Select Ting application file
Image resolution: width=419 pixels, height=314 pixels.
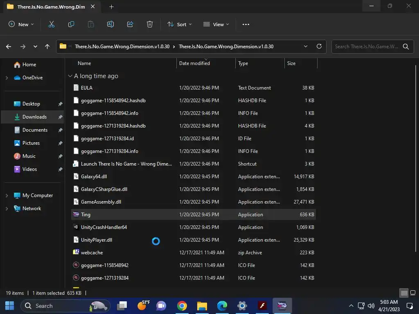click(194, 215)
